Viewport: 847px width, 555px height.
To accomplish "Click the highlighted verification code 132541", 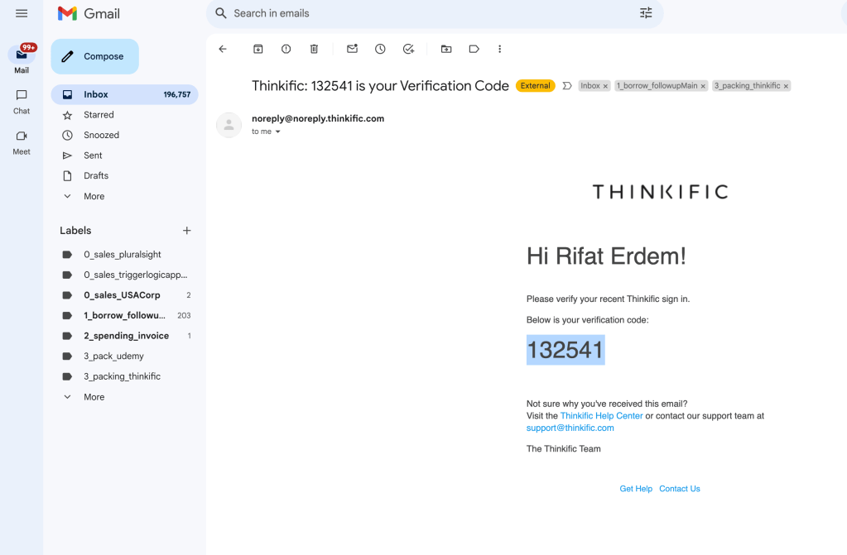I will tap(565, 350).
